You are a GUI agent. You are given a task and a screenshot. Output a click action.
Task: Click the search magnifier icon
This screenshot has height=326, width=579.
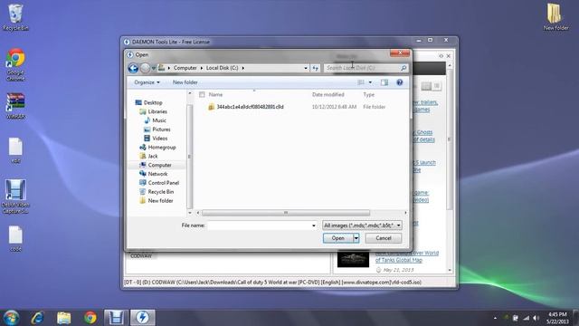tap(403, 68)
